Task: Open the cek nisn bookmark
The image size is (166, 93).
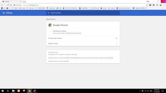Action: click(x=30, y=8)
